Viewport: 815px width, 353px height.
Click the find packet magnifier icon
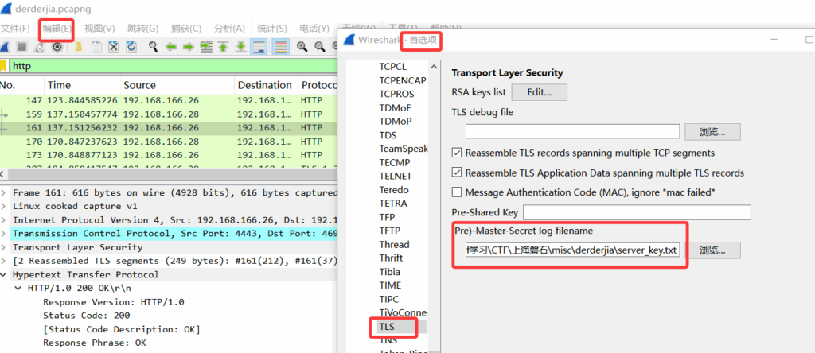153,48
